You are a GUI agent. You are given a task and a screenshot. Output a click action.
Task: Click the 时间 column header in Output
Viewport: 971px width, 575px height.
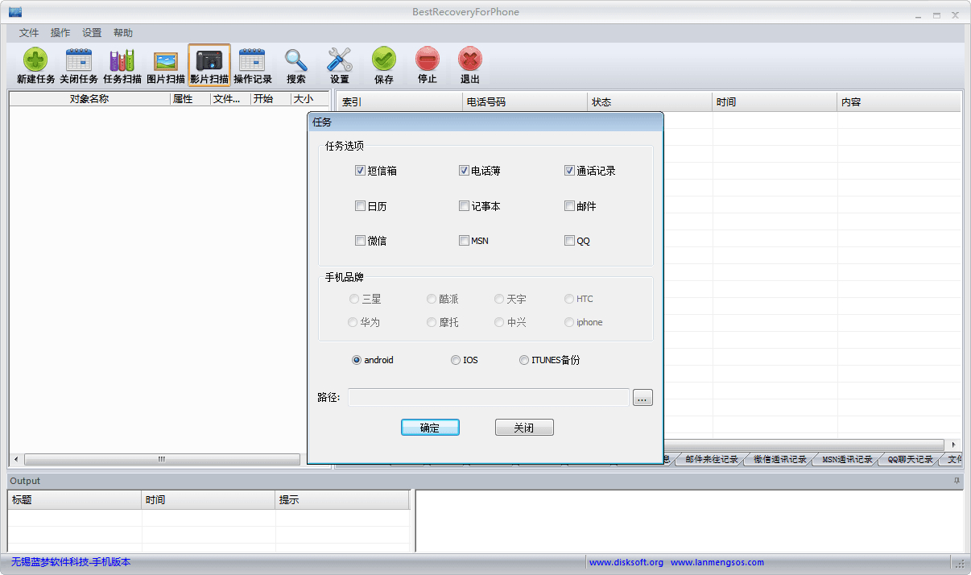(x=209, y=500)
